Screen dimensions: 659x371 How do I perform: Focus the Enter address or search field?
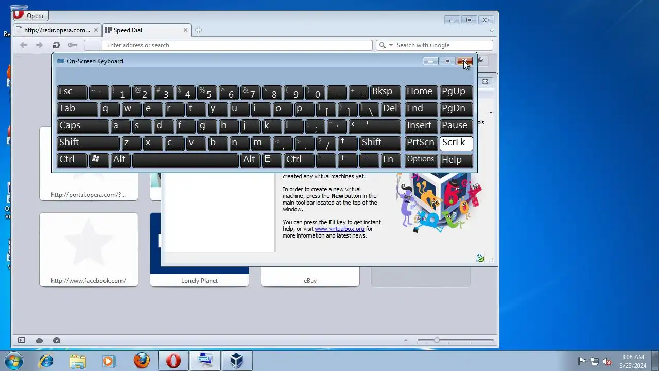tap(237, 45)
